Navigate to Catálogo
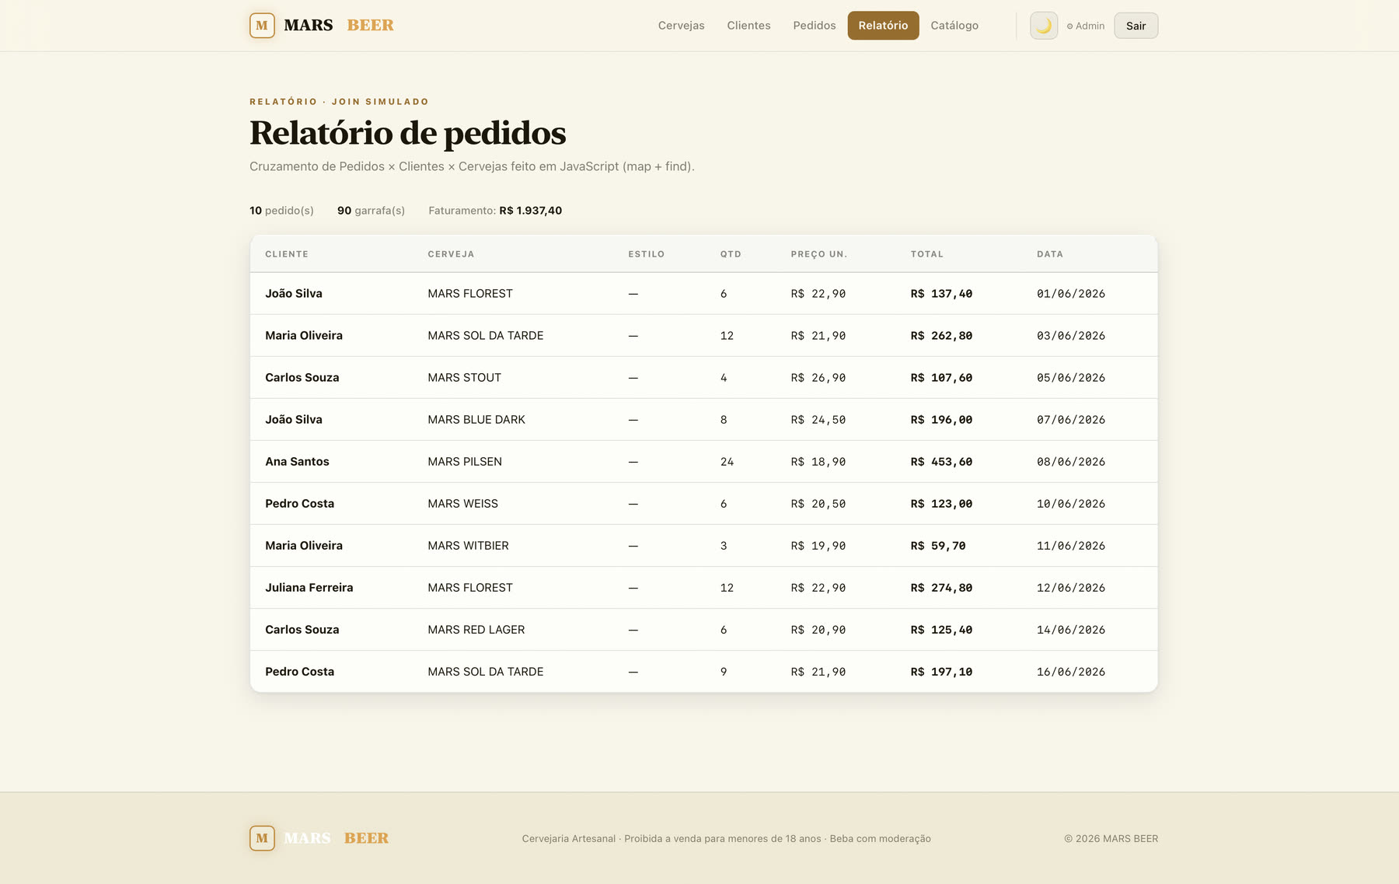Screen dimensions: 1399x884 coord(954,26)
